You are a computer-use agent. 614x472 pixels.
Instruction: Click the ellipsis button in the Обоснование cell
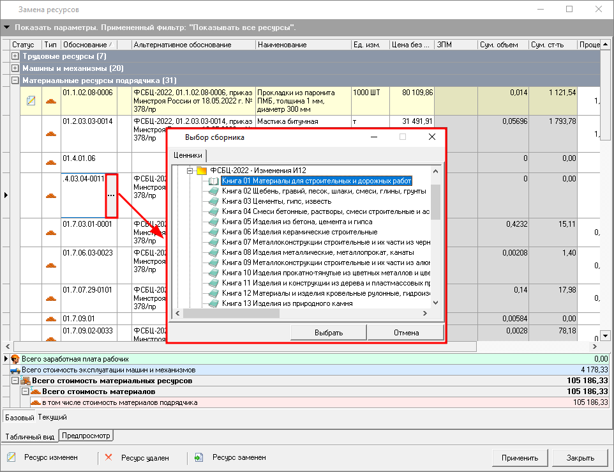pyautogui.click(x=111, y=195)
